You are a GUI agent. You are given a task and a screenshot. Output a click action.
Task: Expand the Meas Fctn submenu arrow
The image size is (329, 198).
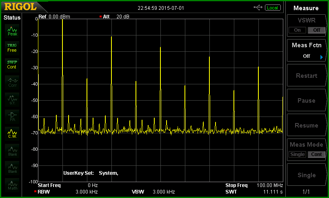(321, 57)
